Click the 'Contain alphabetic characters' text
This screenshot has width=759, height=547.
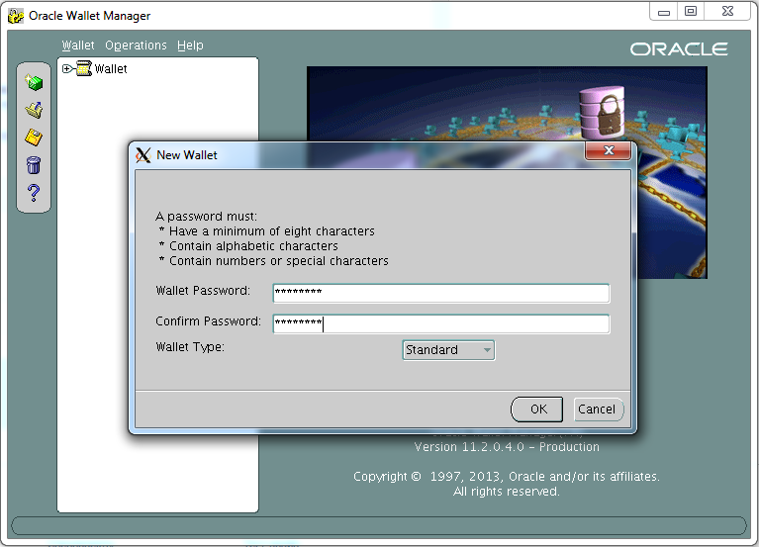pyautogui.click(x=253, y=246)
